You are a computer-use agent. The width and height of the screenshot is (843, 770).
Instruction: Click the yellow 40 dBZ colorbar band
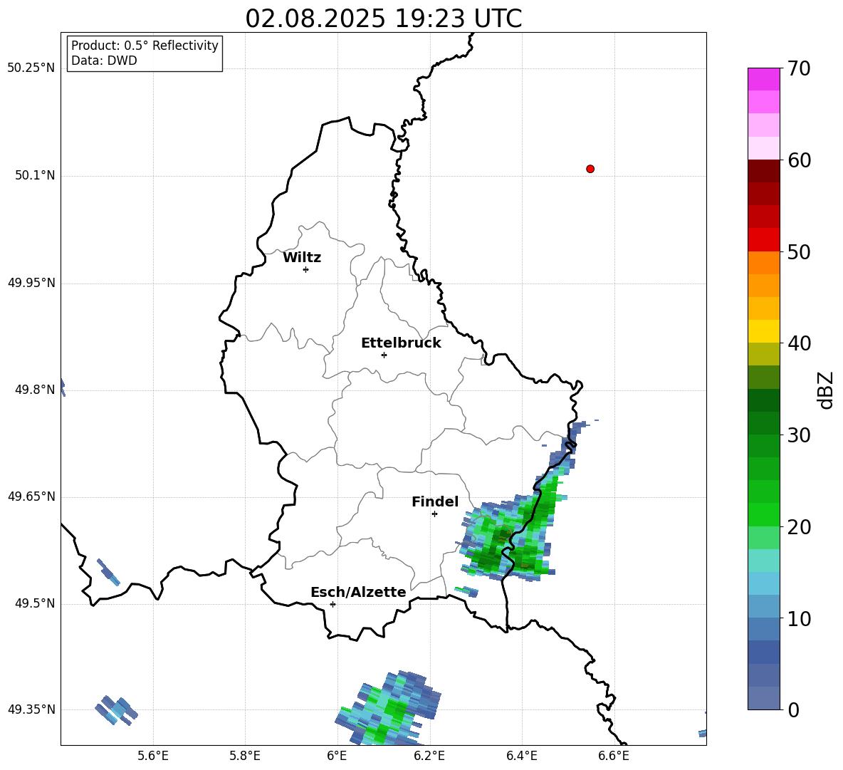click(763, 331)
